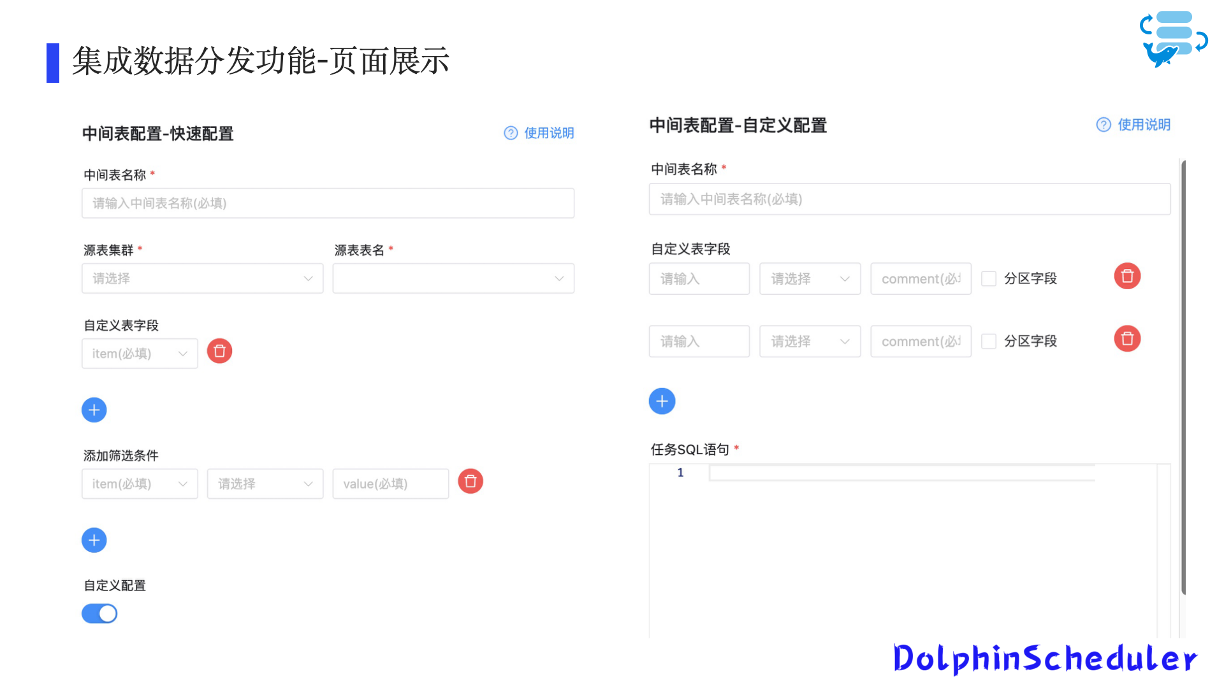Delete second custom field row in custom config
The image size is (1224, 688).
point(1127,338)
